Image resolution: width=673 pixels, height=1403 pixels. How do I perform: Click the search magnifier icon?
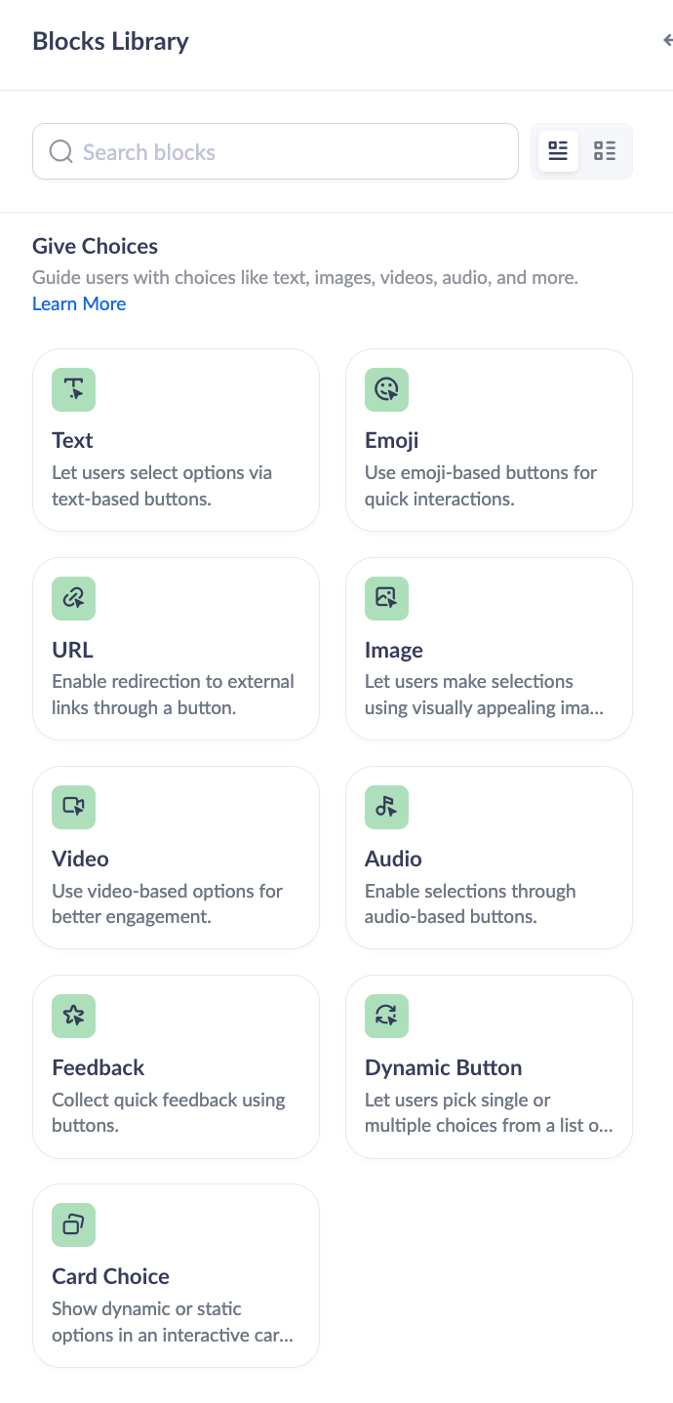60,152
